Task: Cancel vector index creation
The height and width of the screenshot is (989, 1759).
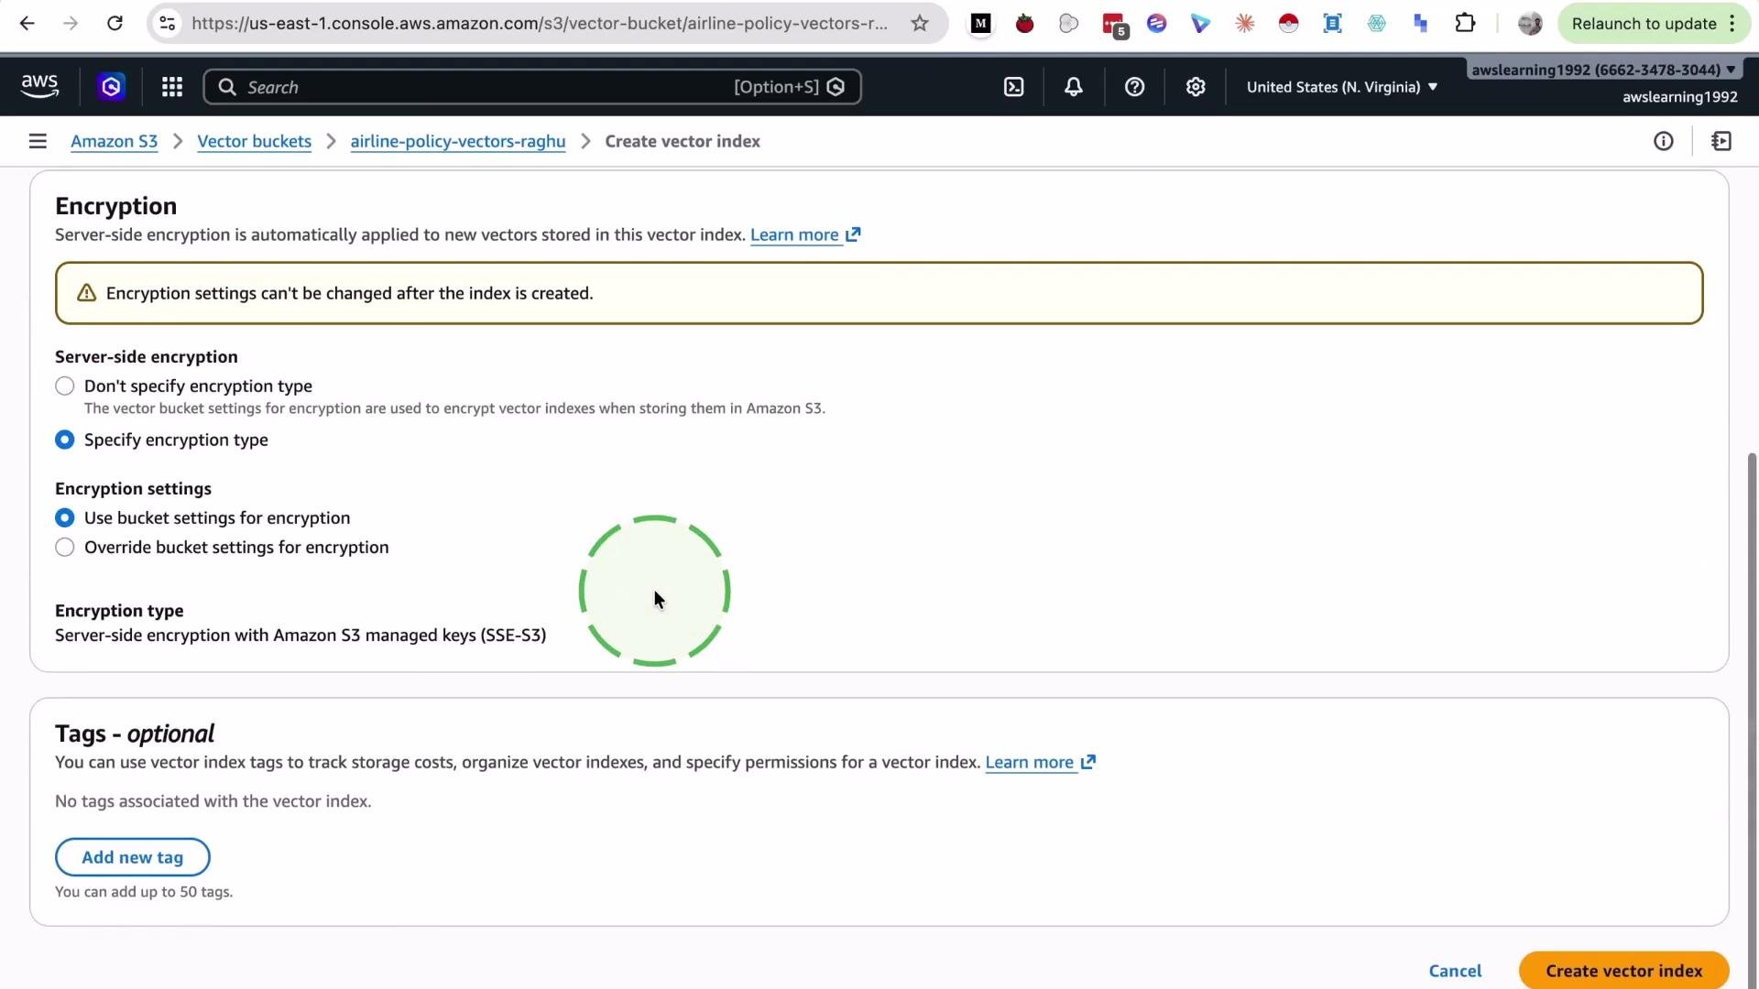Action: 1455,971
